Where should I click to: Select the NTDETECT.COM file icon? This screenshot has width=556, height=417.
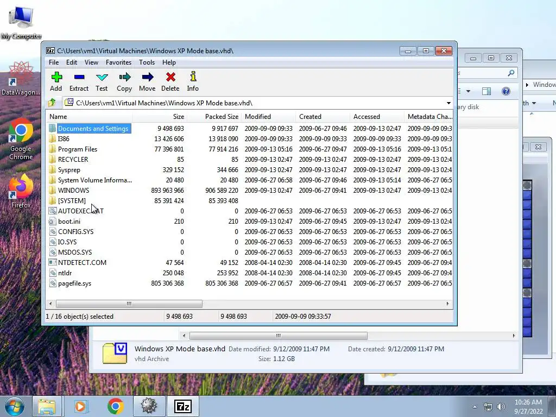(x=53, y=262)
